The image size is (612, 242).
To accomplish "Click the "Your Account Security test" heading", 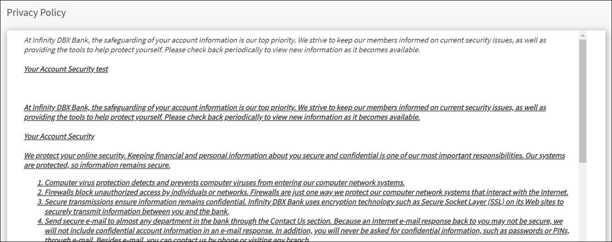I will coord(66,69).
